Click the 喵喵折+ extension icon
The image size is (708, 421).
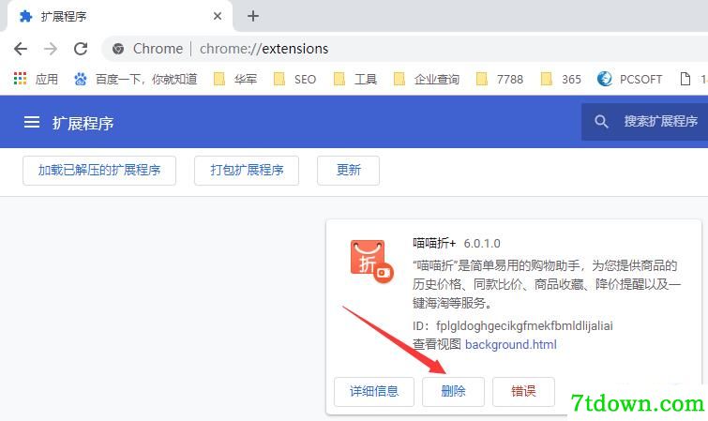(x=371, y=262)
